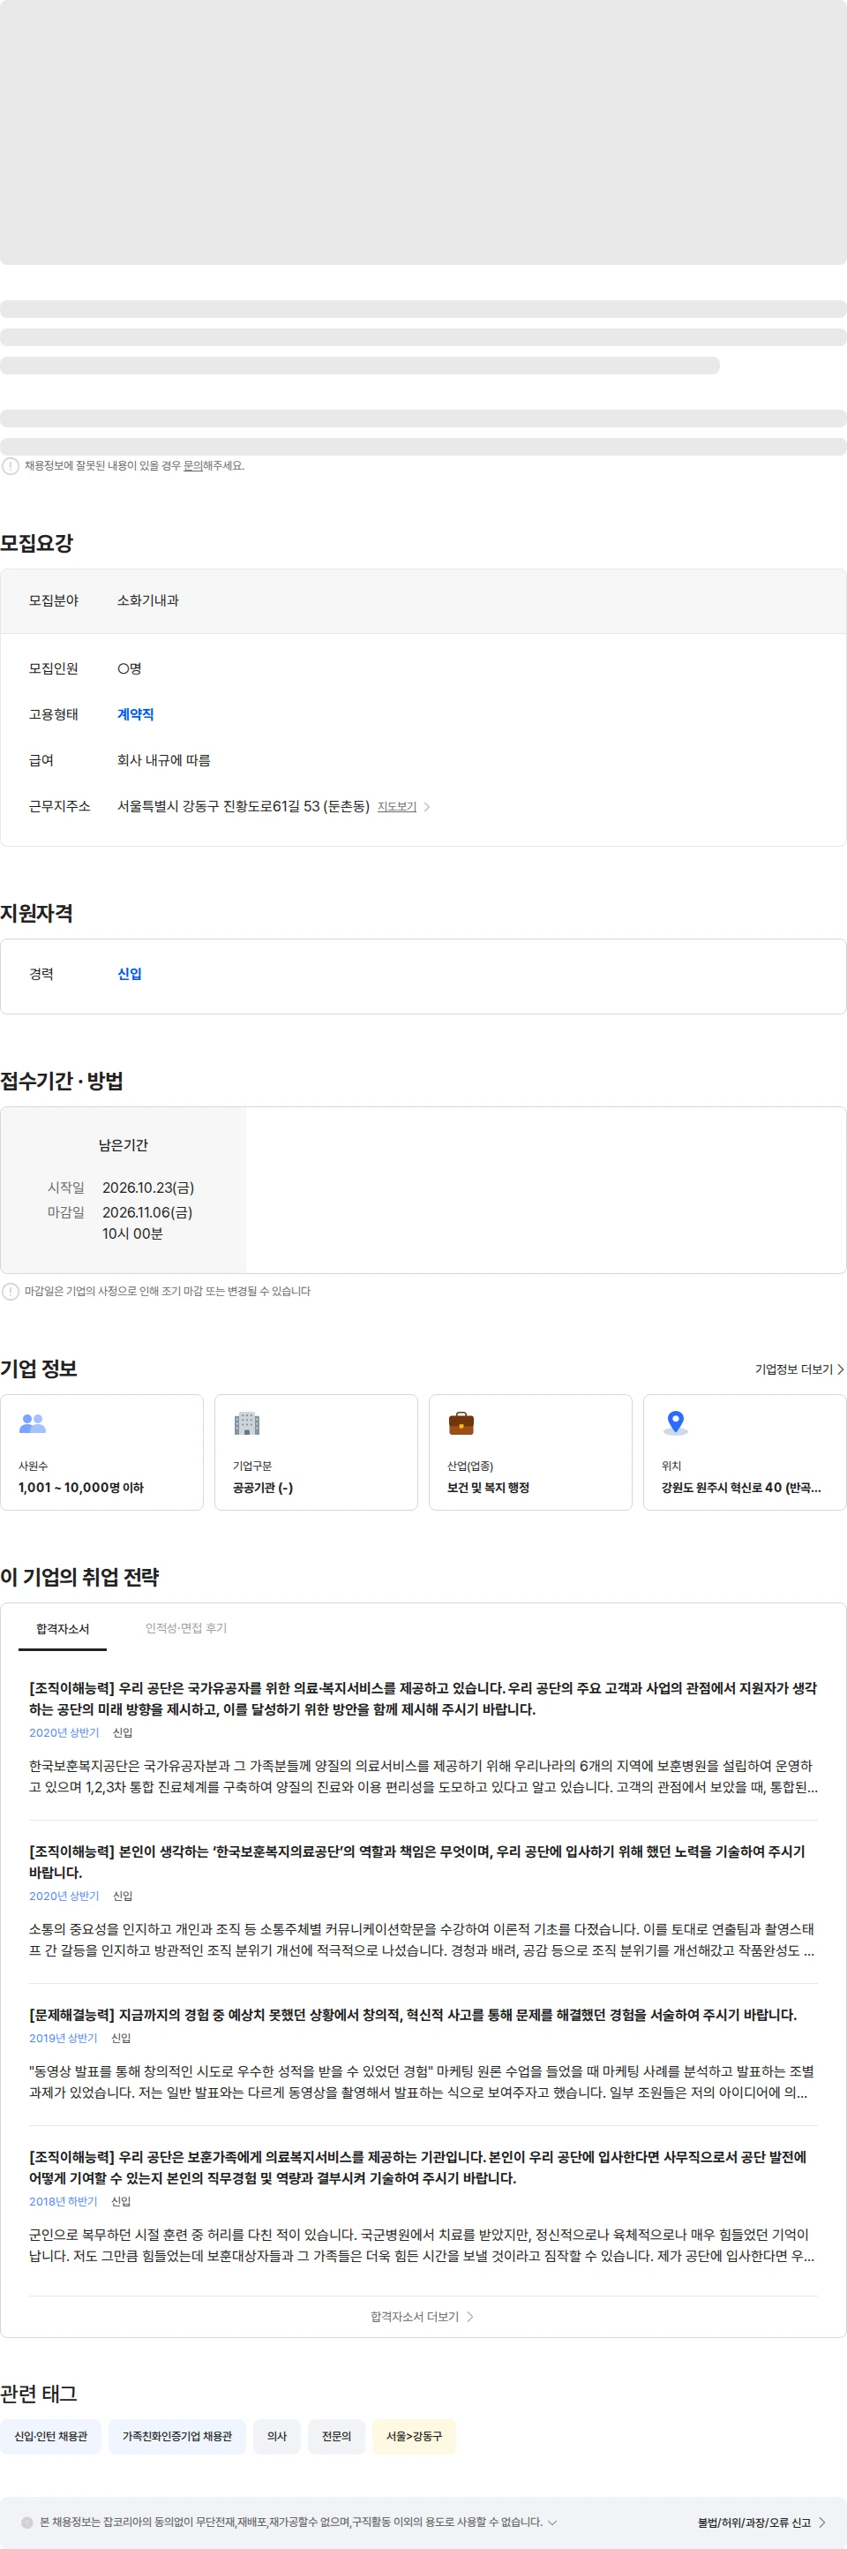Viewport: 847px width, 2549px height.
Task: Click the chevron next to 합격자소서 더보기
Action: tap(469, 2318)
